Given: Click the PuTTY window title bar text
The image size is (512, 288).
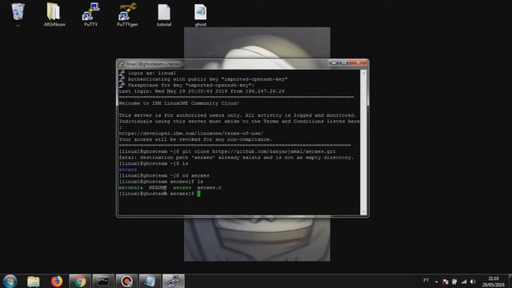Looking at the screenshot, I should [154, 64].
